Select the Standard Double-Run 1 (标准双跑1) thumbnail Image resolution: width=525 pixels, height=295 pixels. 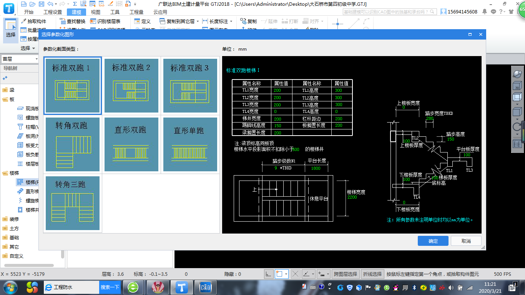pos(73,86)
